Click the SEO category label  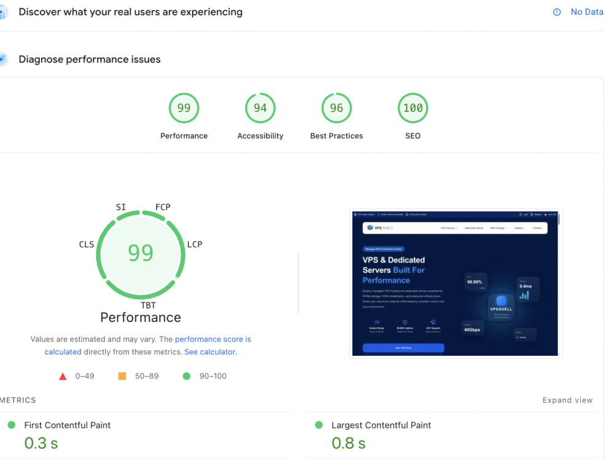(x=413, y=136)
